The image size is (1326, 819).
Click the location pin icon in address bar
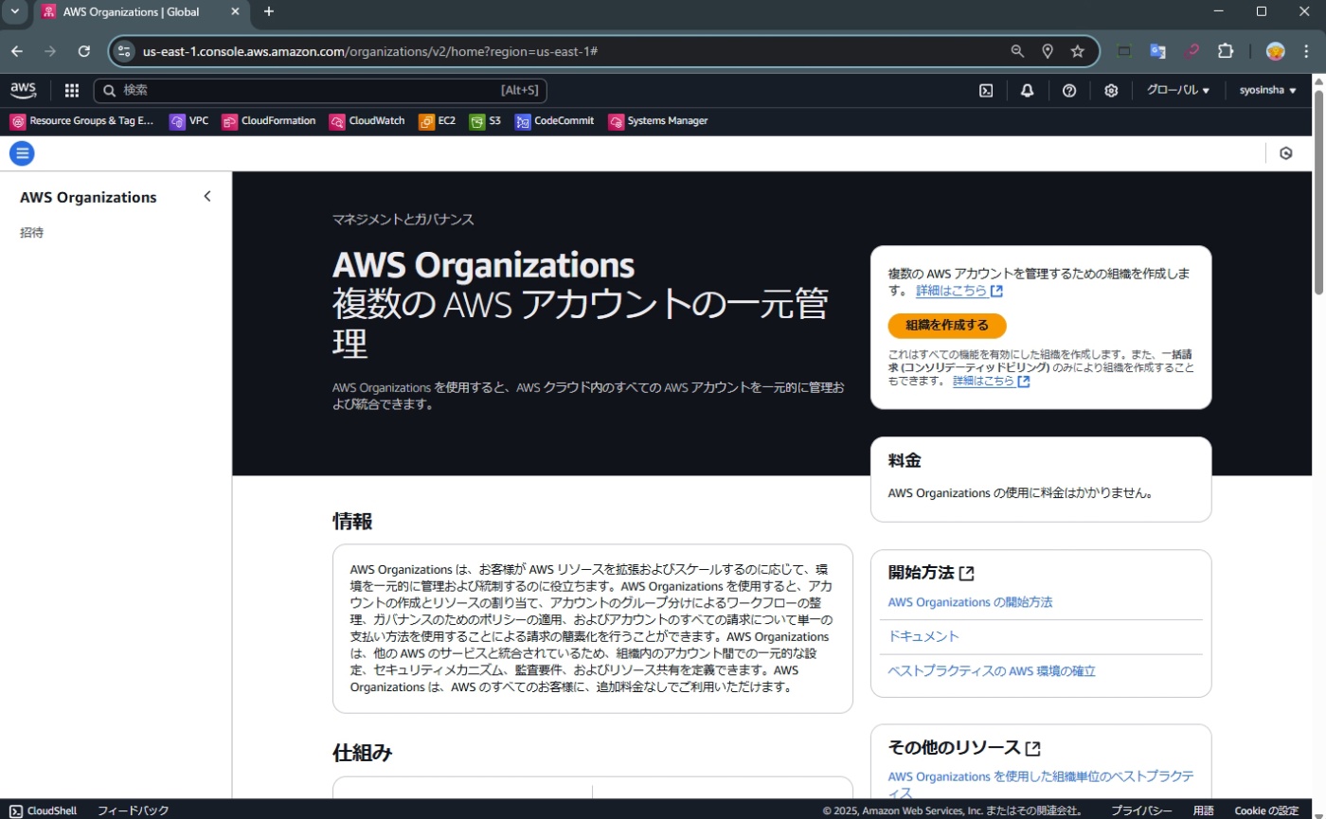click(1048, 51)
